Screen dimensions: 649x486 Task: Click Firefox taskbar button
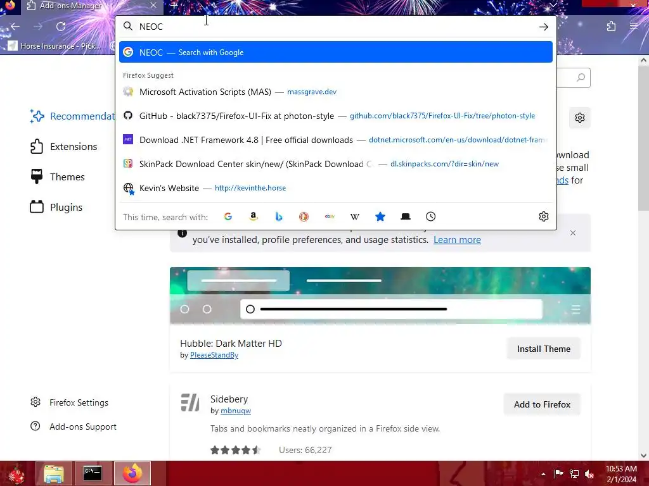132,473
